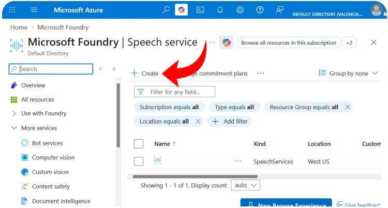388x208 pixels.
Task: Open the toolbar overflow ellipsis
Action: coord(260,73)
